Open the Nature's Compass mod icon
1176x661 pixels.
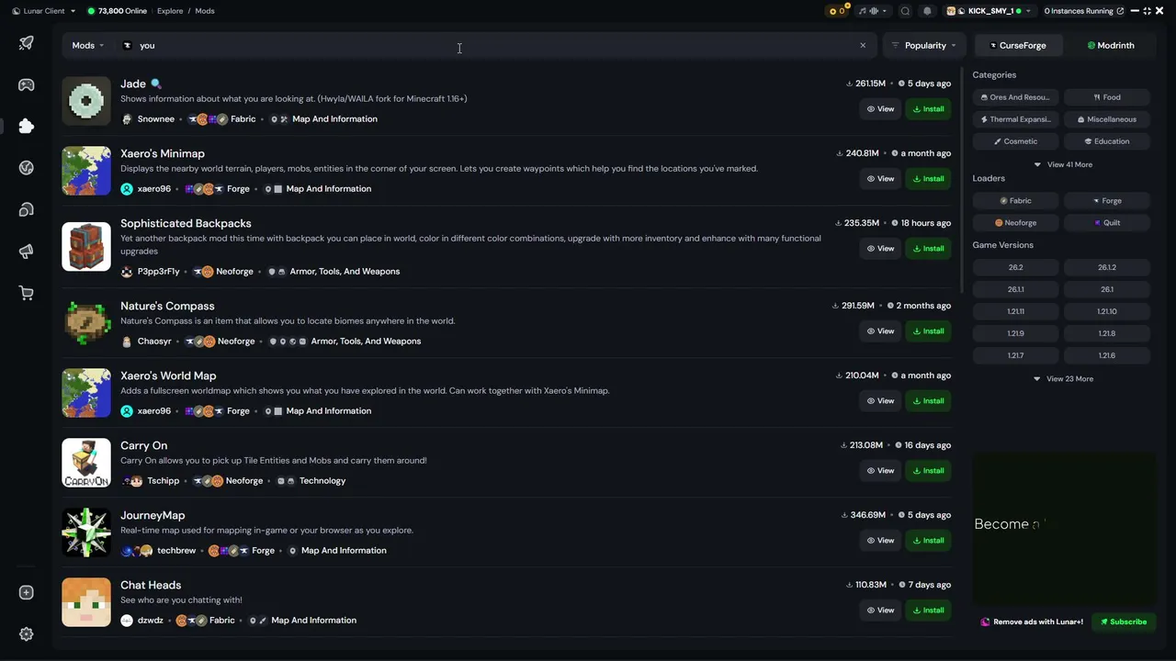[86, 323]
